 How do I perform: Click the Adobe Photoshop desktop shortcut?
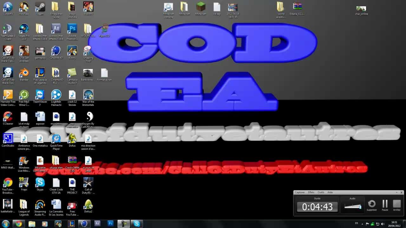pyautogui.click(x=72, y=32)
